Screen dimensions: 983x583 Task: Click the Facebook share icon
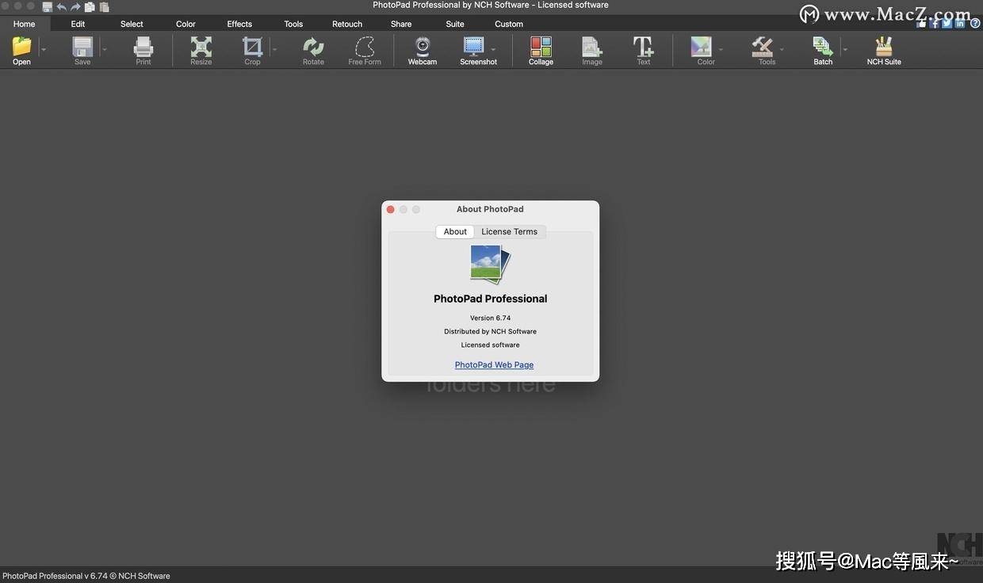[x=935, y=23]
